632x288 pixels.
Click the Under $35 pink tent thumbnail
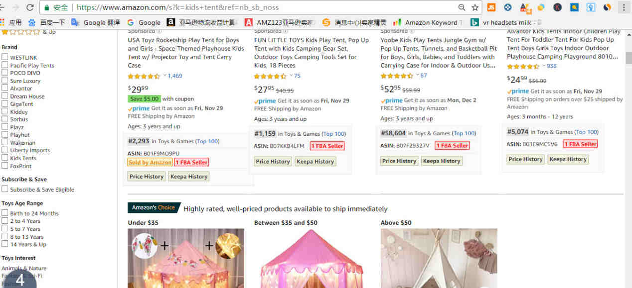(x=186, y=258)
